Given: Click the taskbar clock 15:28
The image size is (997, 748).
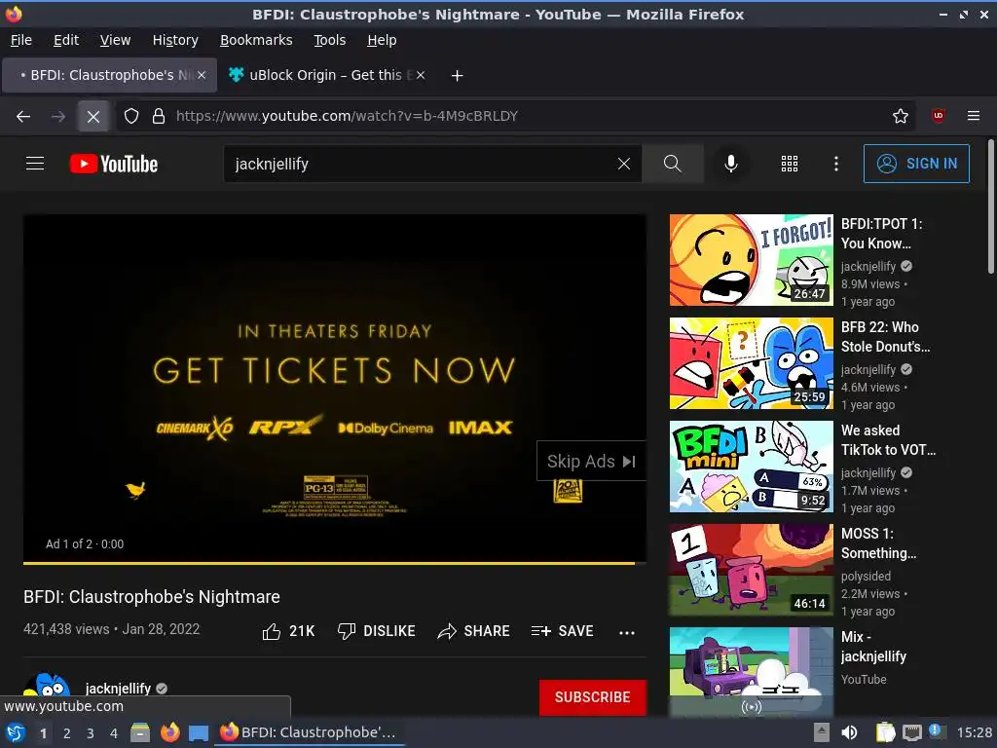Looking at the screenshot, I should 974,732.
